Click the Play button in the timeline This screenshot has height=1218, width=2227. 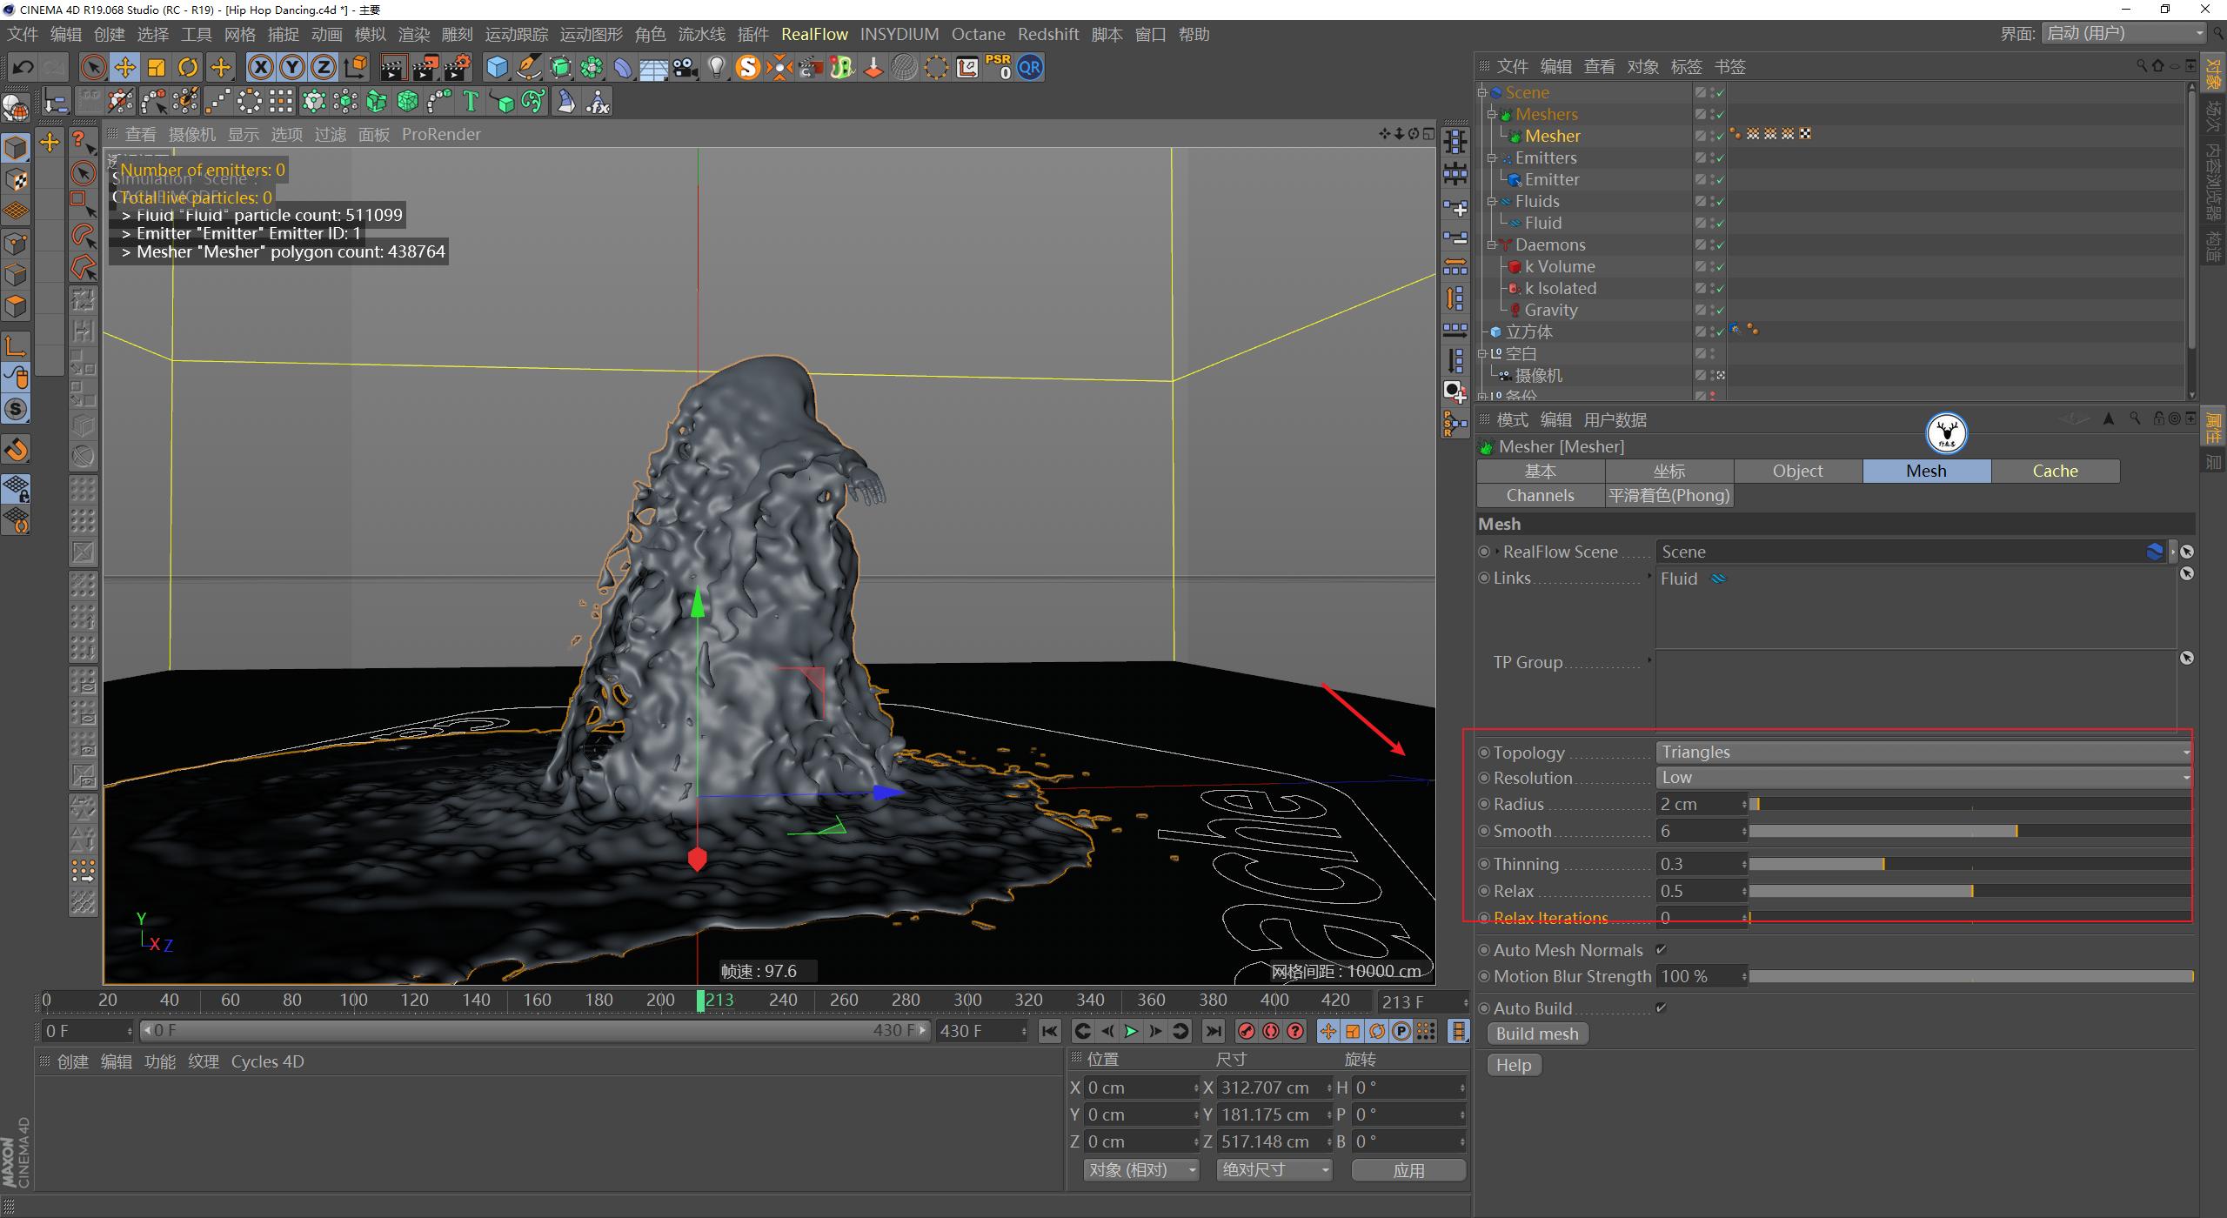pyautogui.click(x=1130, y=1031)
